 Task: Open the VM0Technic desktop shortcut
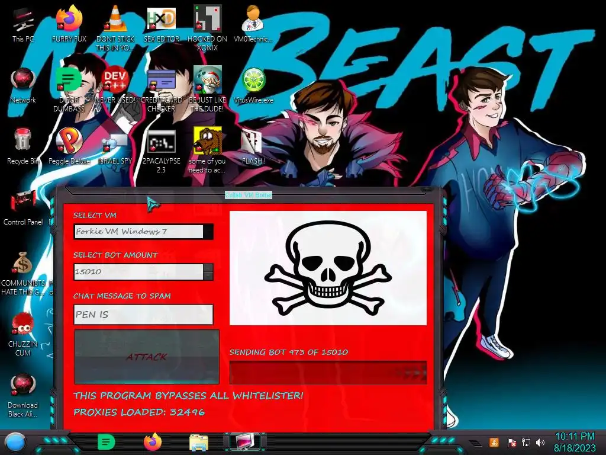253,24
